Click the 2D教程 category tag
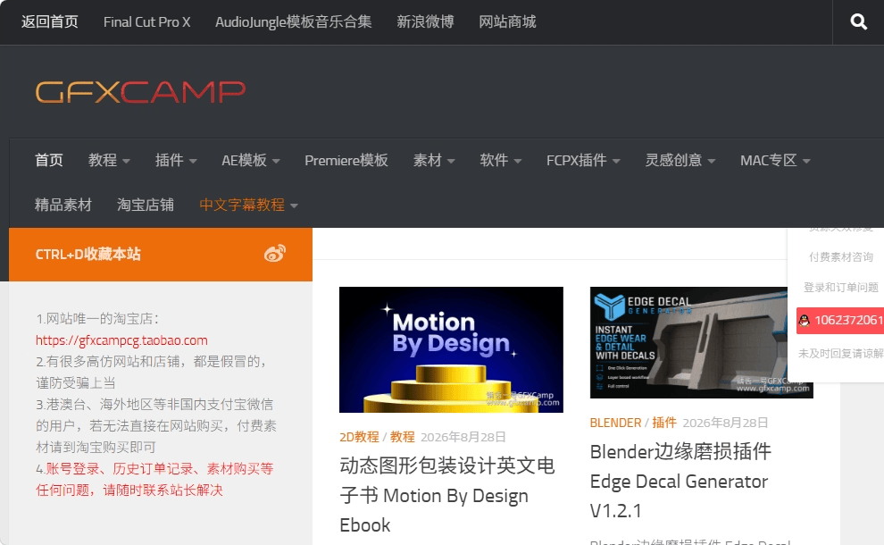 359,437
